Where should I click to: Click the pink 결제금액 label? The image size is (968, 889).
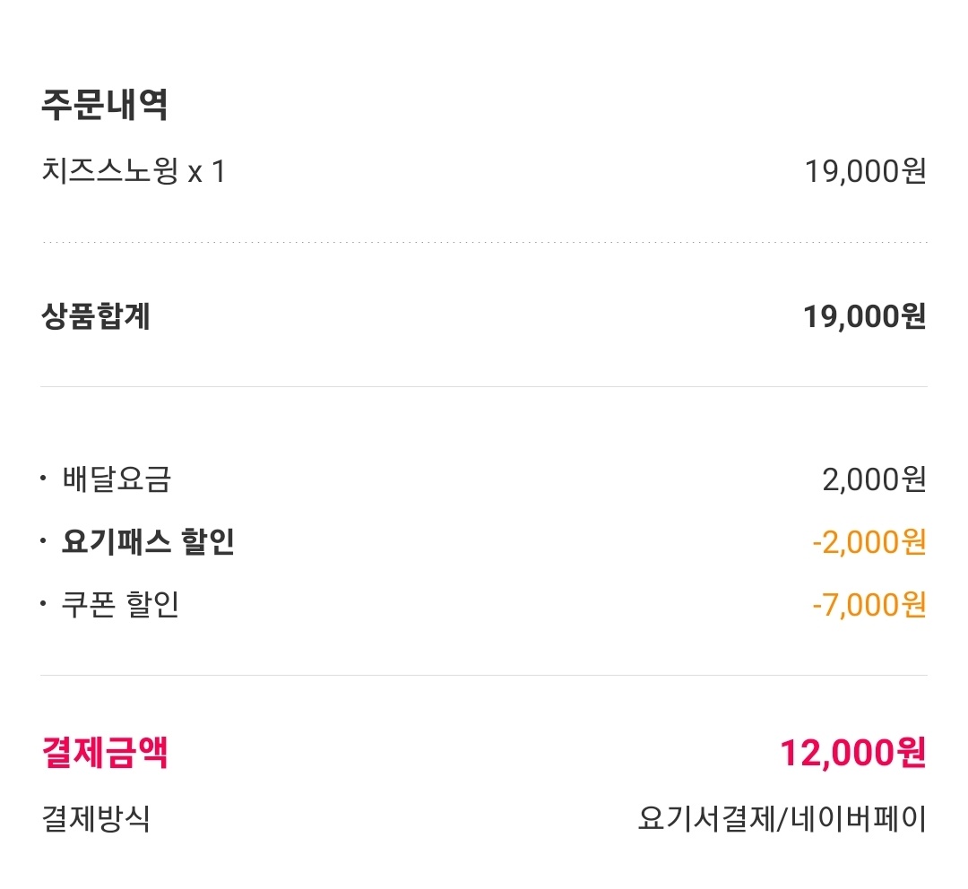pyautogui.click(x=105, y=753)
